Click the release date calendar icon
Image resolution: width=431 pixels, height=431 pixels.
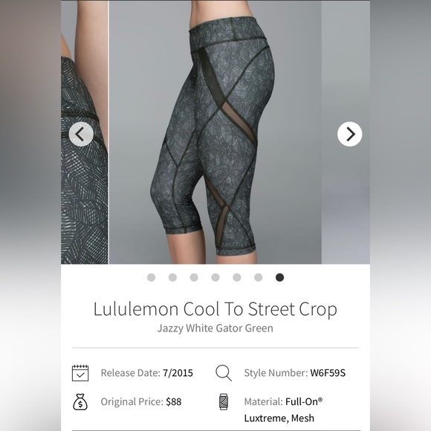click(x=80, y=373)
